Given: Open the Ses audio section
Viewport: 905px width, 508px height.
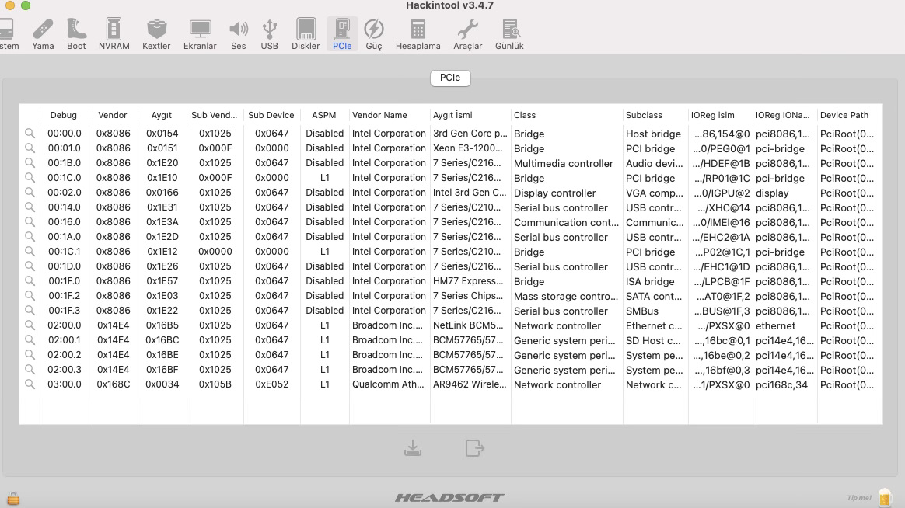Looking at the screenshot, I should (x=238, y=34).
